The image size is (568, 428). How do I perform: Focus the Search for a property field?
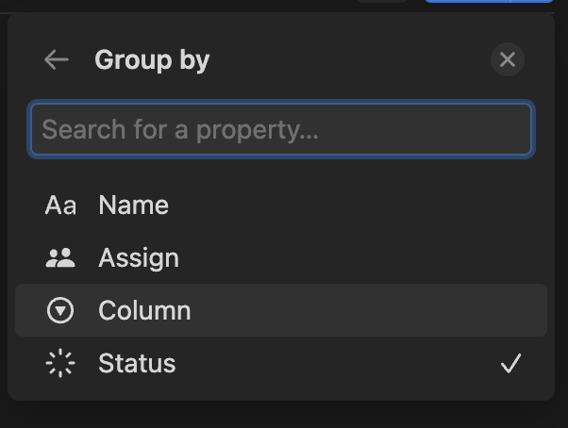click(x=281, y=129)
